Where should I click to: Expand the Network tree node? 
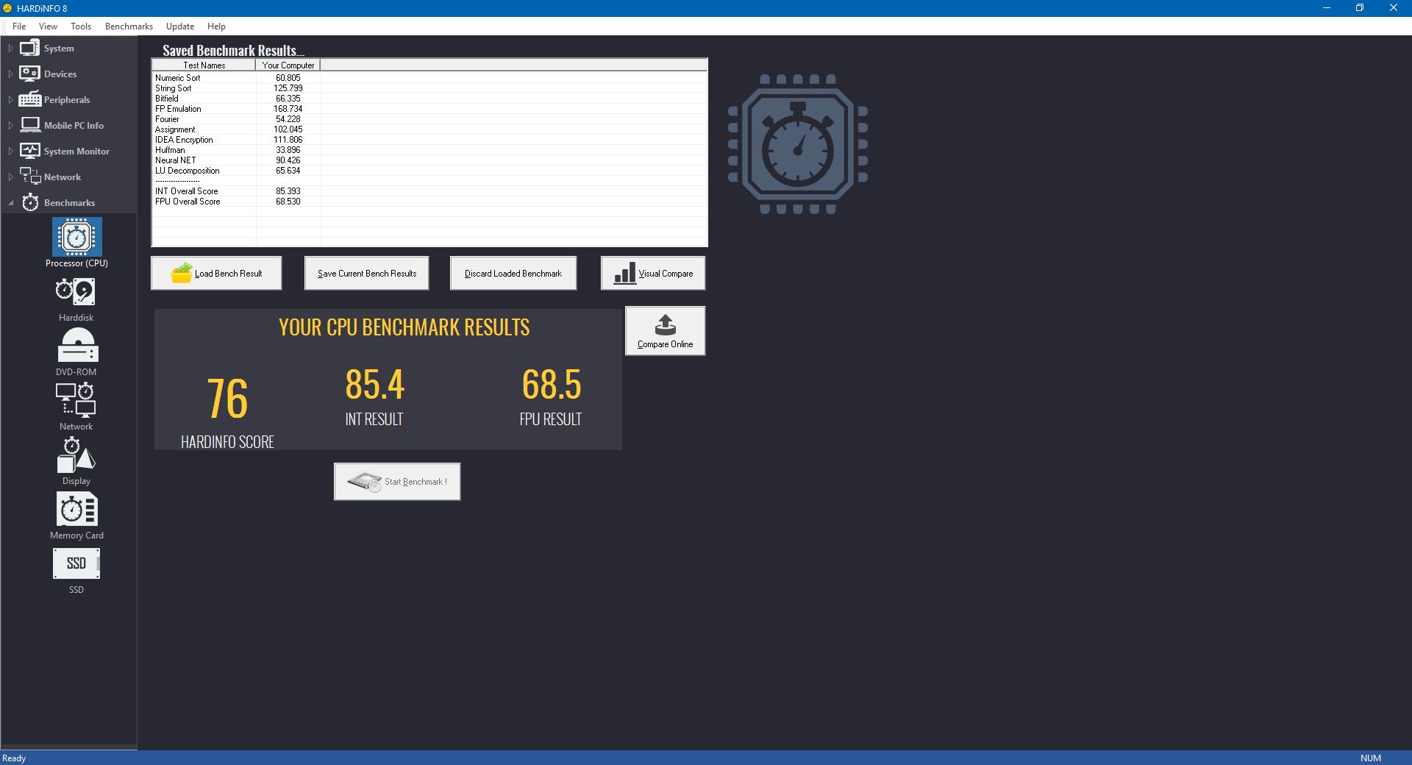point(10,177)
